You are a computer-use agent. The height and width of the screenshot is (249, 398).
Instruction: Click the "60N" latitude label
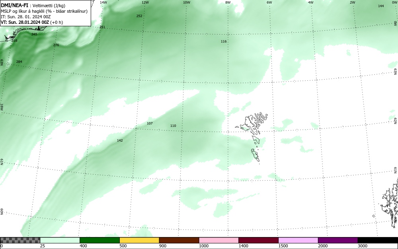coord(2,212)
